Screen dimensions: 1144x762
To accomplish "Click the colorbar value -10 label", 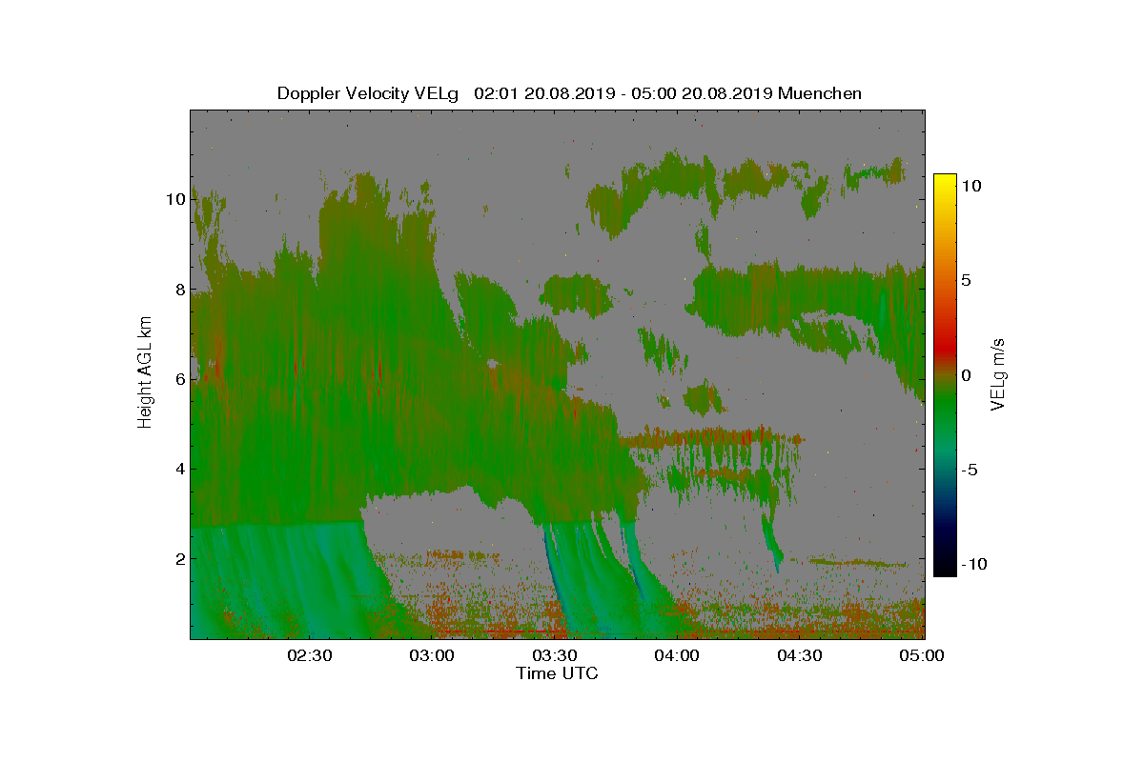I will pyautogui.click(x=972, y=564).
